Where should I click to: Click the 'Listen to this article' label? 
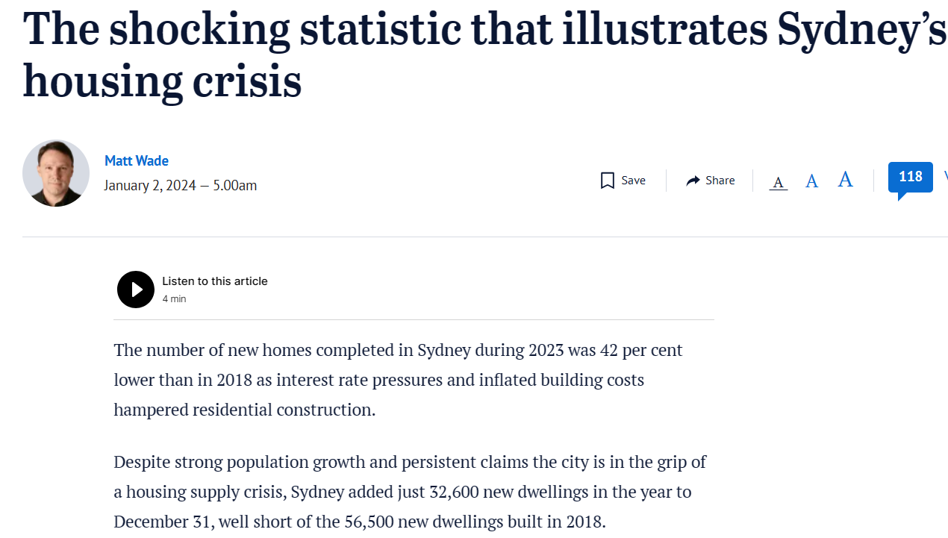tap(215, 281)
